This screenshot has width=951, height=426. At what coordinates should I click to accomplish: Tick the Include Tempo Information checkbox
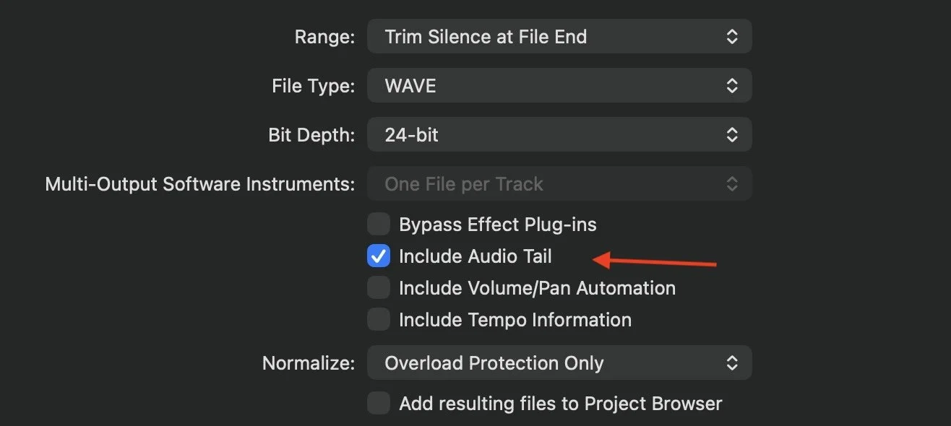point(379,320)
